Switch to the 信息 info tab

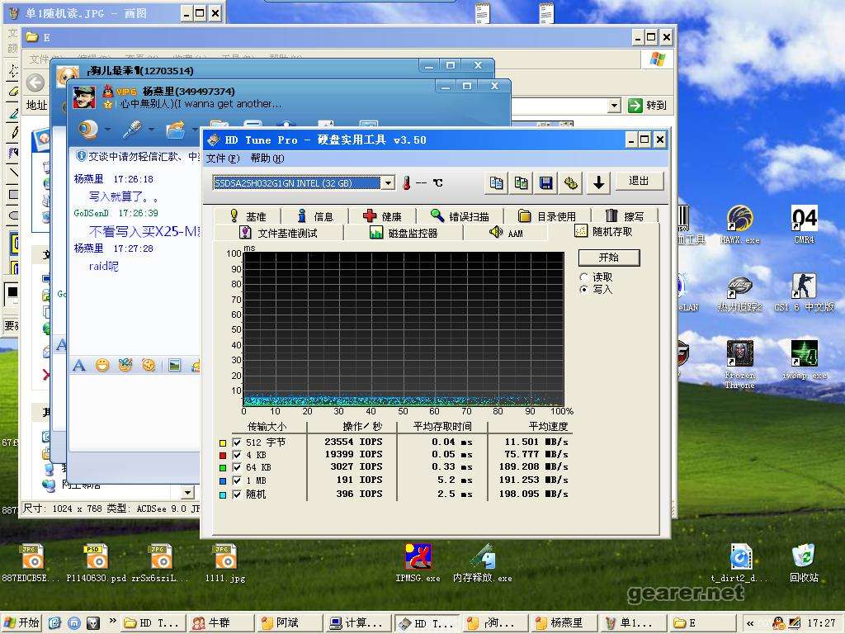click(315, 216)
